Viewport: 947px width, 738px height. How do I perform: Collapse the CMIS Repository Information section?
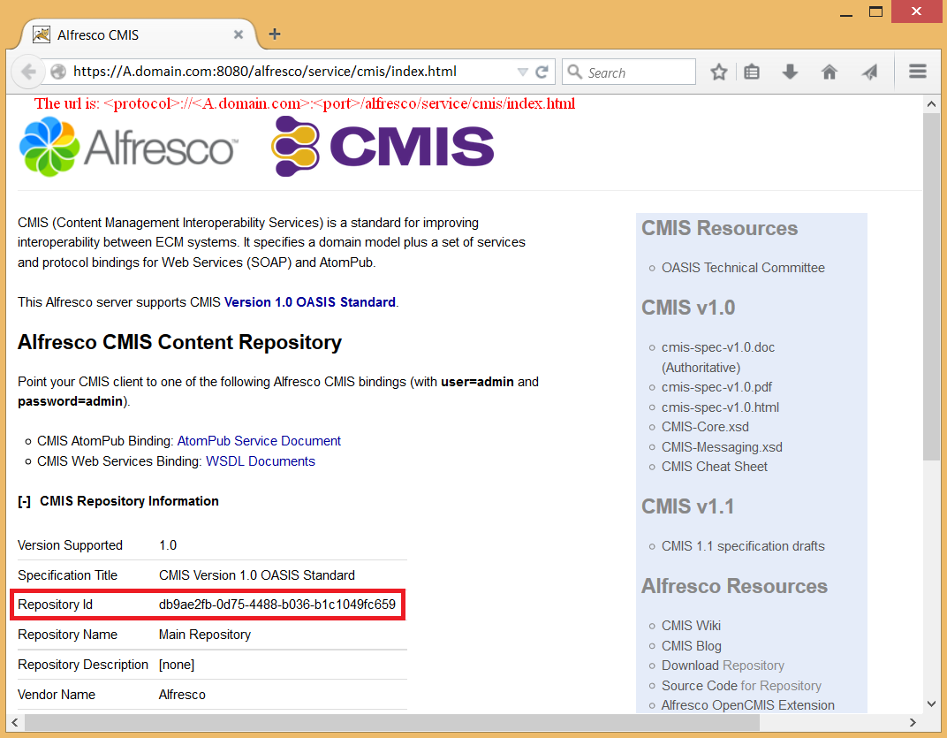pos(24,502)
